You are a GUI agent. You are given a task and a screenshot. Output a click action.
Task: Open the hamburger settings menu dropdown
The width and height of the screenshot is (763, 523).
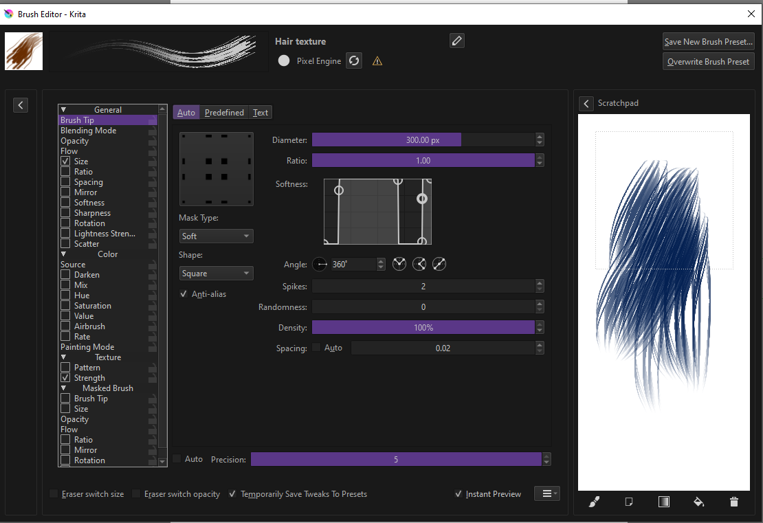(x=547, y=493)
